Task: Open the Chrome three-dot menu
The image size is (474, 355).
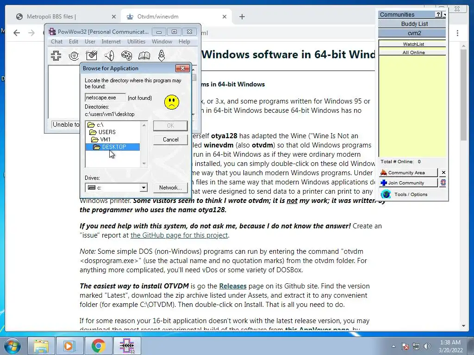Action: click(457, 33)
